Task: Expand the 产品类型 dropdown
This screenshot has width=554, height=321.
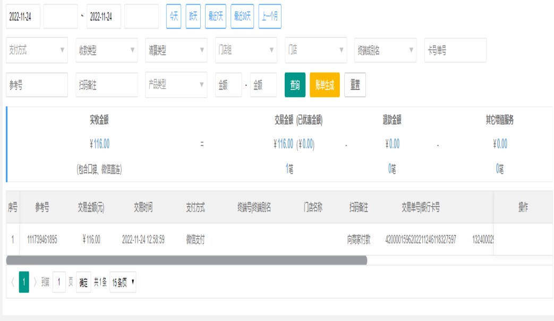Action: click(x=176, y=85)
